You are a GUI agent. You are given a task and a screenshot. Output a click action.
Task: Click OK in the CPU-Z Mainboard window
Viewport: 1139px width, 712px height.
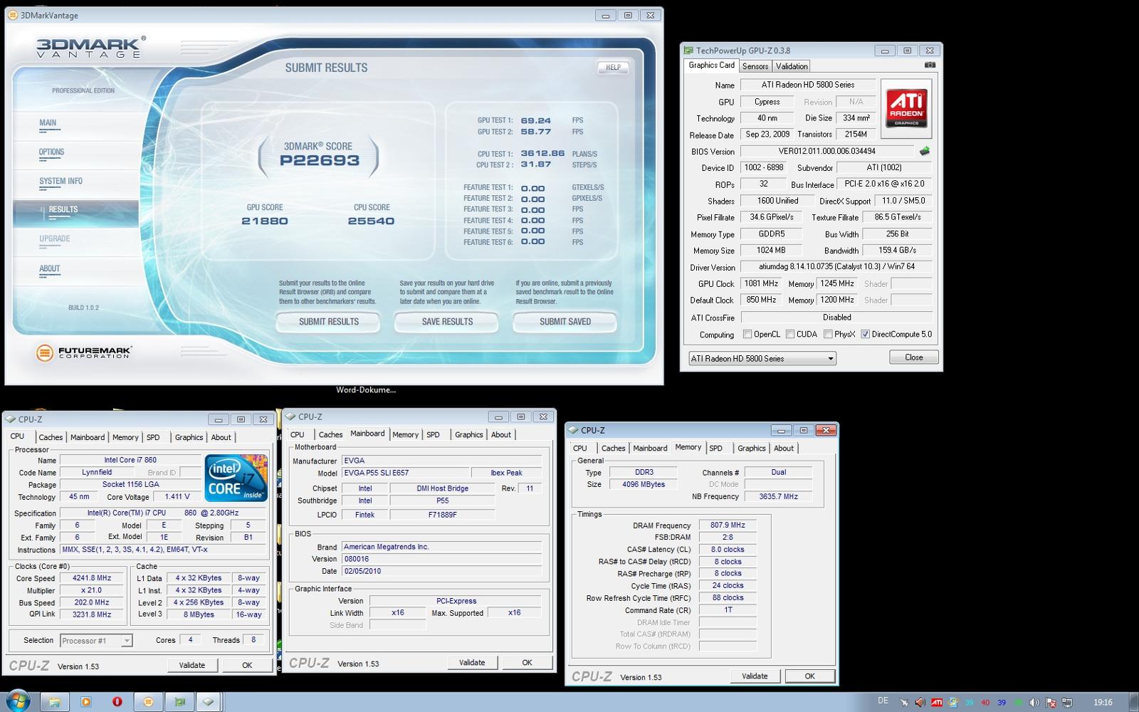coord(527,662)
